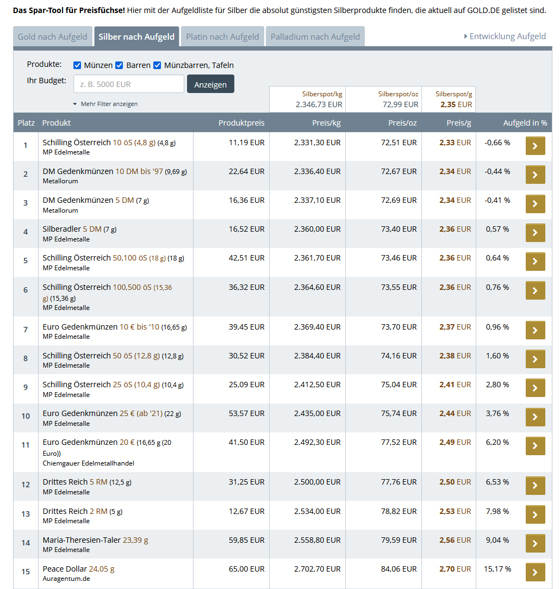Open arrow button for Schilling 100,500 öS row
Viewport: 560px width, 589px height.
coord(535,290)
